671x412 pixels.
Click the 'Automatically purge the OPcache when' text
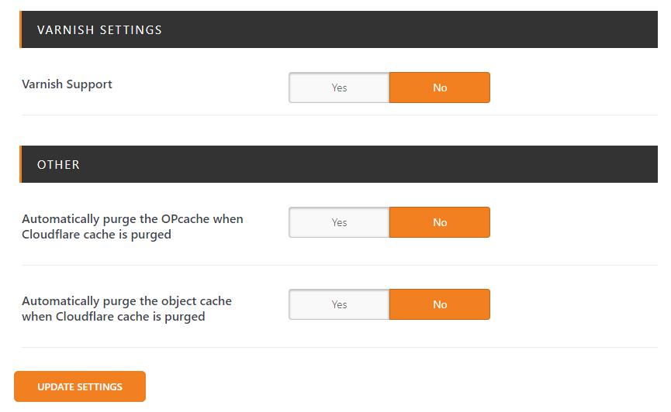point(132,219)
